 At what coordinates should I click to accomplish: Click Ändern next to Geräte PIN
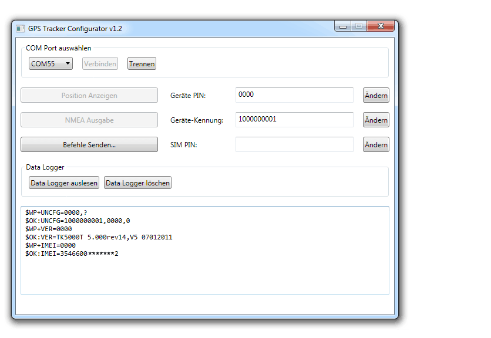(x=376, y=95)
